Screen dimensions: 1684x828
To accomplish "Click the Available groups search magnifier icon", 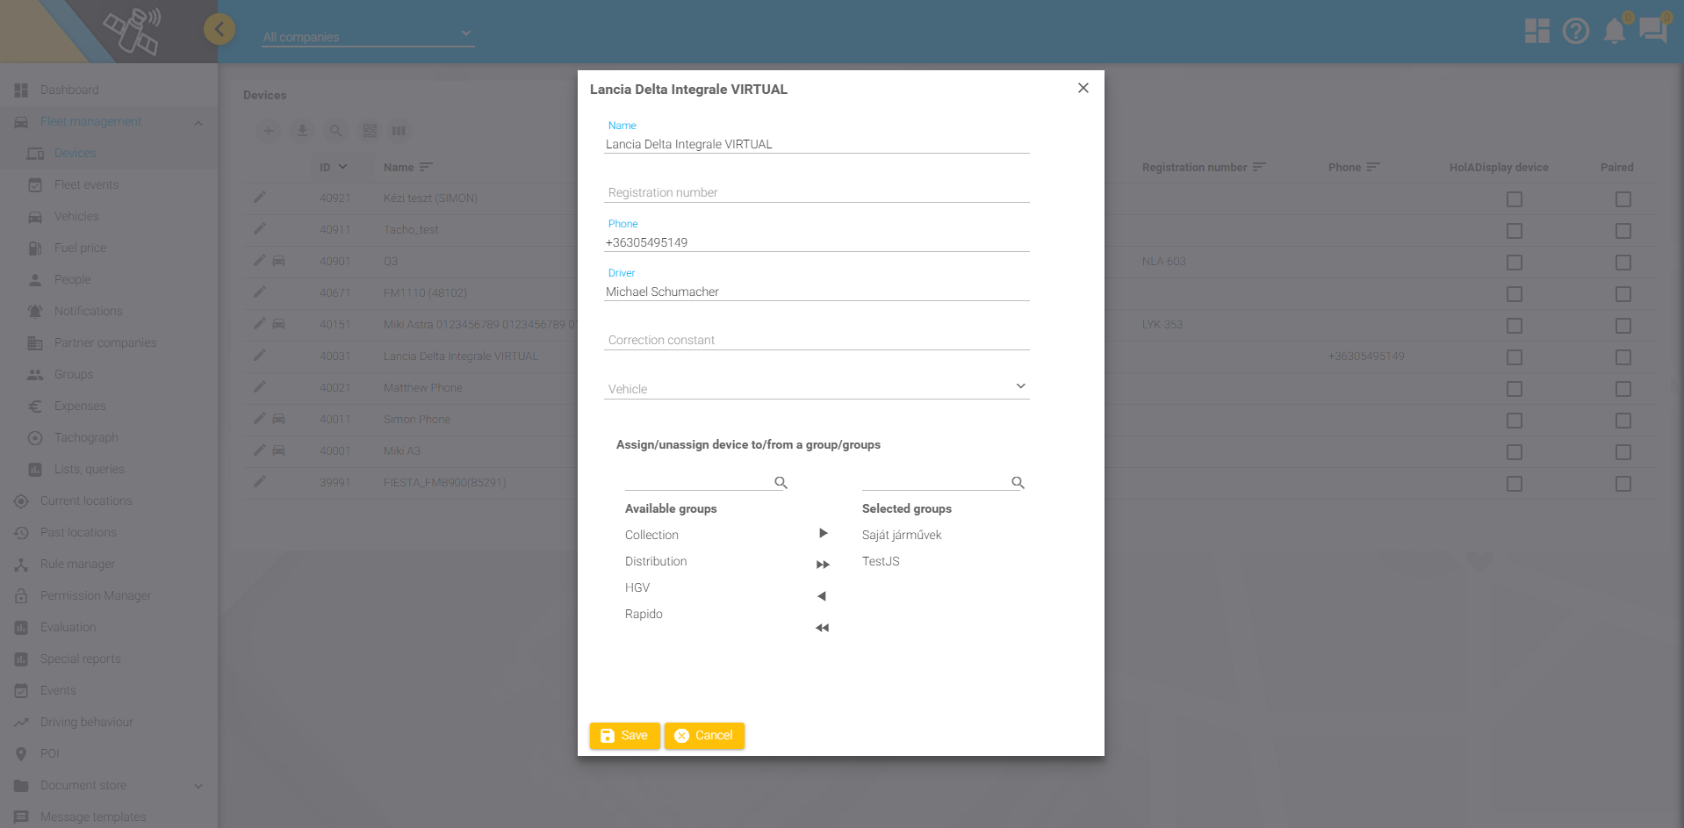I will 781,482.
